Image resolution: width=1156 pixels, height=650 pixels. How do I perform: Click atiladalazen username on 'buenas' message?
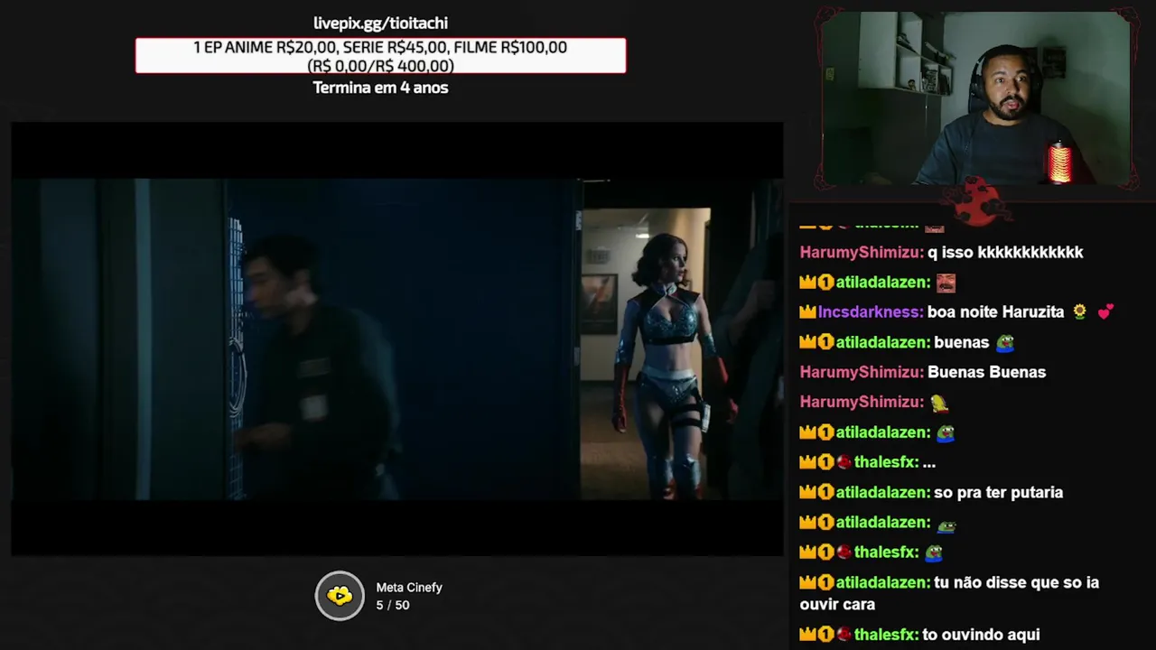(x=882, y=342)
